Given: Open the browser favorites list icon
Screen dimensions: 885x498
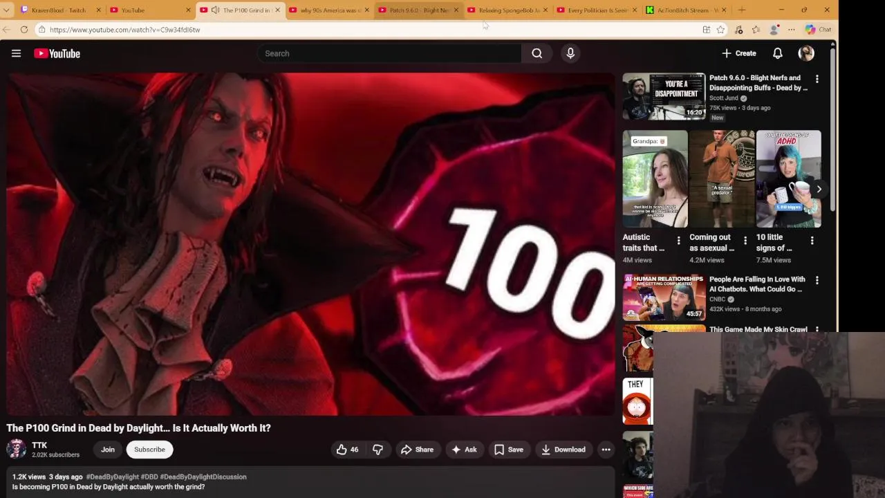Looking at the screenshot, I should (756, 30).
